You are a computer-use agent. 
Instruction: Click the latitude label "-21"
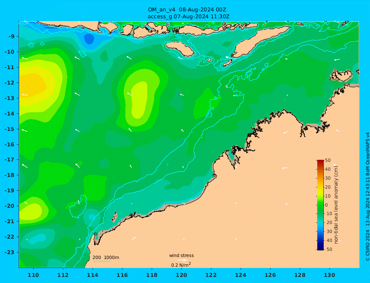tap(10, 222)
